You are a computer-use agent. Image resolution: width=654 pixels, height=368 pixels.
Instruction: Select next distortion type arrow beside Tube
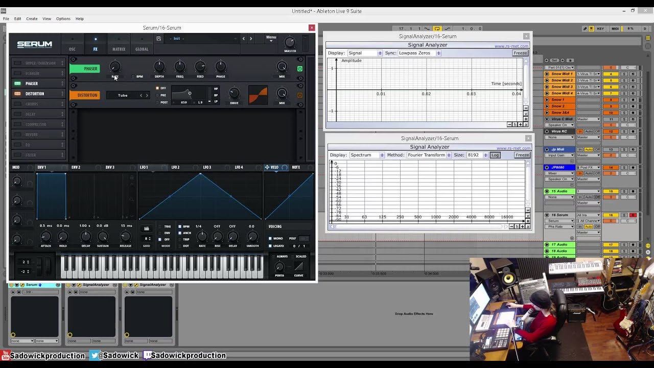[147, 95]
